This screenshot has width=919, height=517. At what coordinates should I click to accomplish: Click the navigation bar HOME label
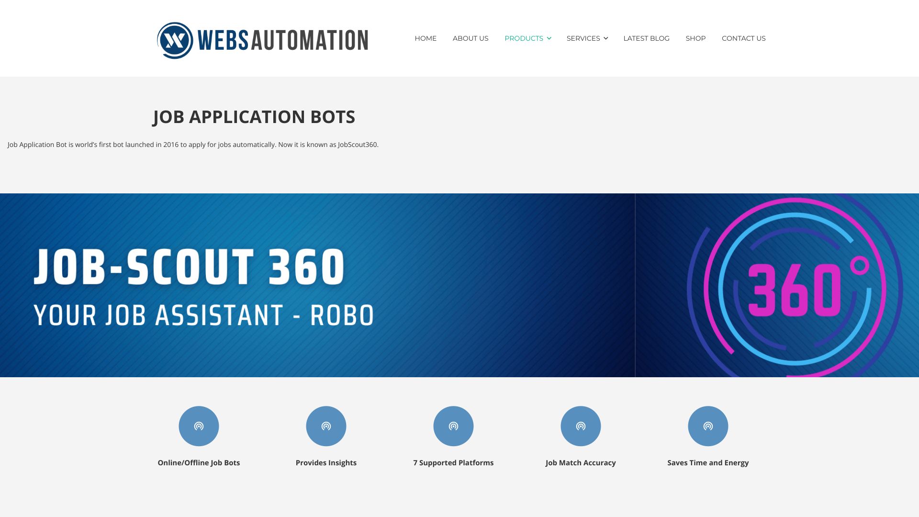tap(426, 38)
